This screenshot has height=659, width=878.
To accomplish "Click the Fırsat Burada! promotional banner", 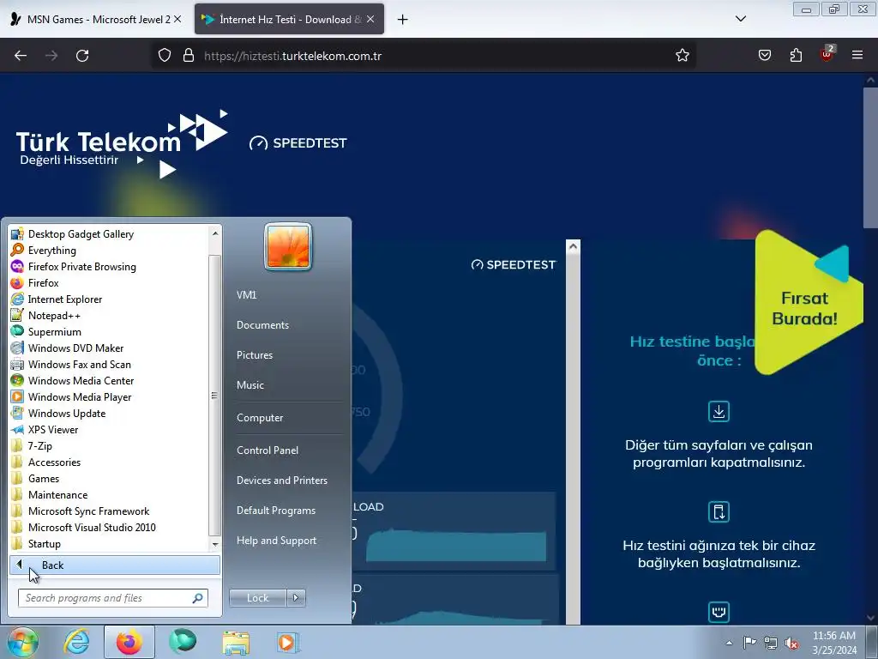I will click(809, 303).
